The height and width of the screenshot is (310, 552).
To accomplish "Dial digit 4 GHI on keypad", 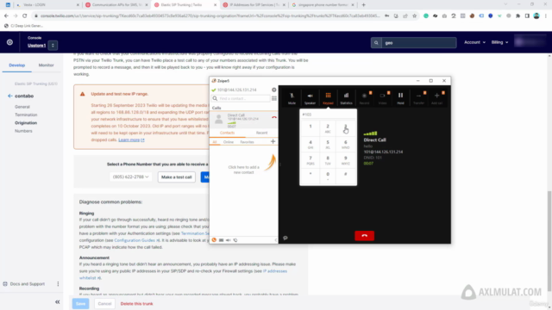I will click(310, 144).
